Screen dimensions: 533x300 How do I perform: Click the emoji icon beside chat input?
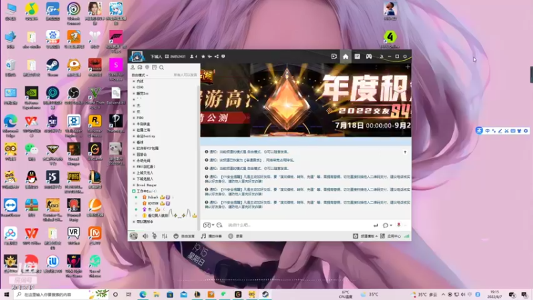(219, 225)
